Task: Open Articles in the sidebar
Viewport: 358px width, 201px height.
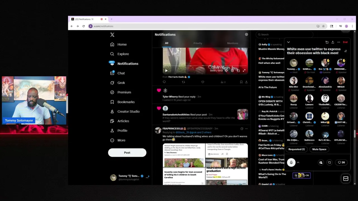Action: (119, 121)
